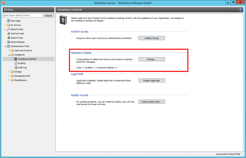The image size is (246, 158).
Task: Click the Management API folder icon
Action: coord(12,76)
